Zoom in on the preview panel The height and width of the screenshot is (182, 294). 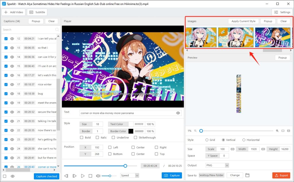coord(277,131)
